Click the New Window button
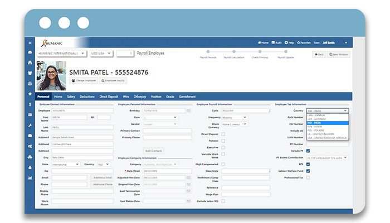390x223 pixels. pyautogui.click(x=339, y=54)
